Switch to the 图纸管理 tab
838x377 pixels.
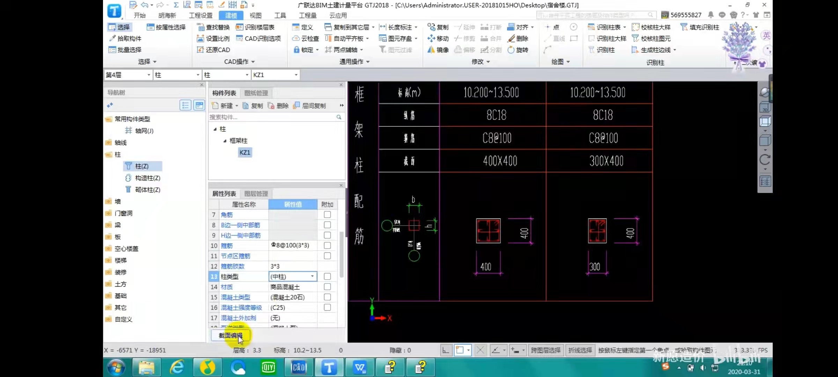point(256,93)
